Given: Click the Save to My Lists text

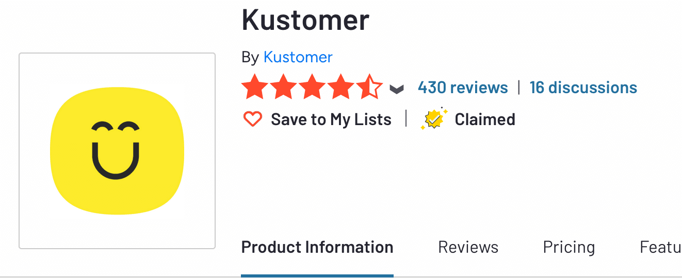Looking at the screenshot, I should pyautogui.click(x=331, y=119).
